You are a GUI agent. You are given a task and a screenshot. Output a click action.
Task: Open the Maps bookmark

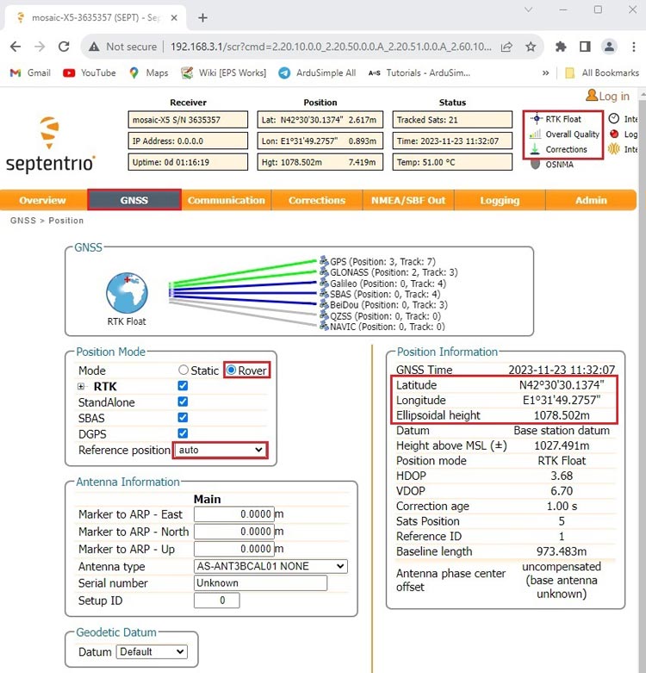[148, 73]
